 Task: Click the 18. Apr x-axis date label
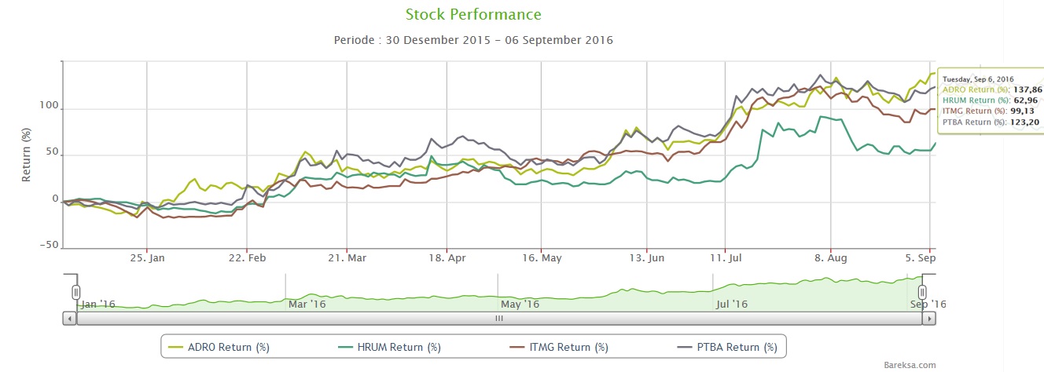pos(446,257)
